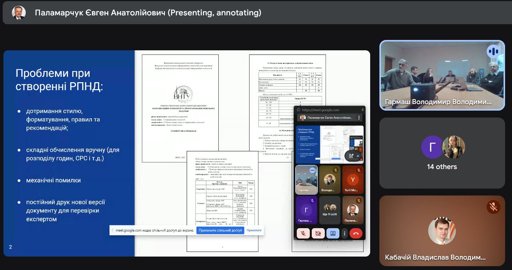512x270 pixels.
Task: Toggle the muted microphone button
Action: (x=303, y=233)
